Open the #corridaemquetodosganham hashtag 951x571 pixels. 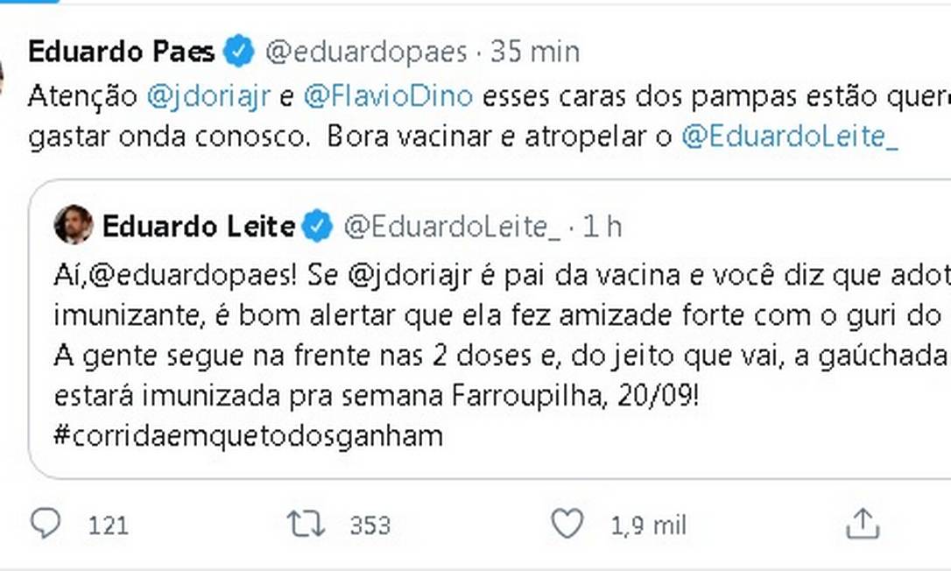(248, 435)
